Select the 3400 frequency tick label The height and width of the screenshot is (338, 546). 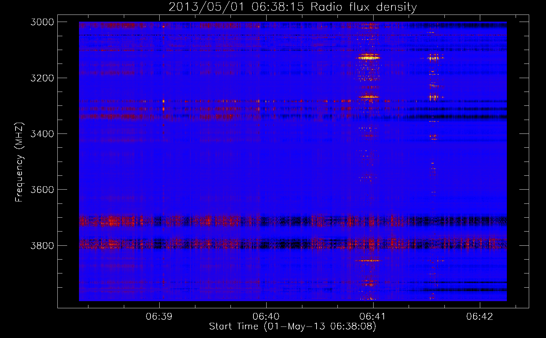(42, 134)
